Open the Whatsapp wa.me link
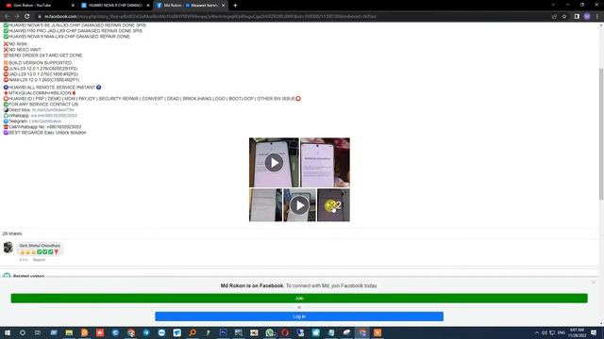Image resolution: width=604 pixels, height=339 pixels. click(55, 115)
